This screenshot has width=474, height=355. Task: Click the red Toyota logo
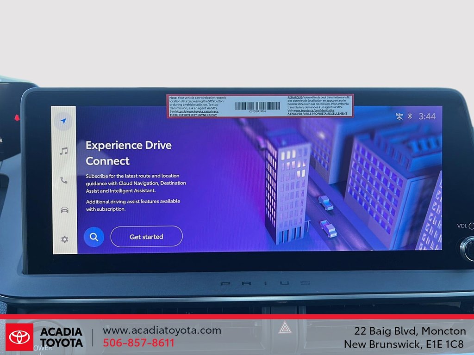pyautogui.click(x=19, y=337)
